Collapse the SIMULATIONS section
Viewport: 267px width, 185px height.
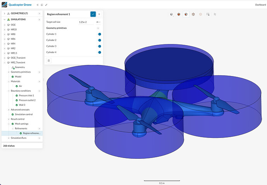click(5, 19)
